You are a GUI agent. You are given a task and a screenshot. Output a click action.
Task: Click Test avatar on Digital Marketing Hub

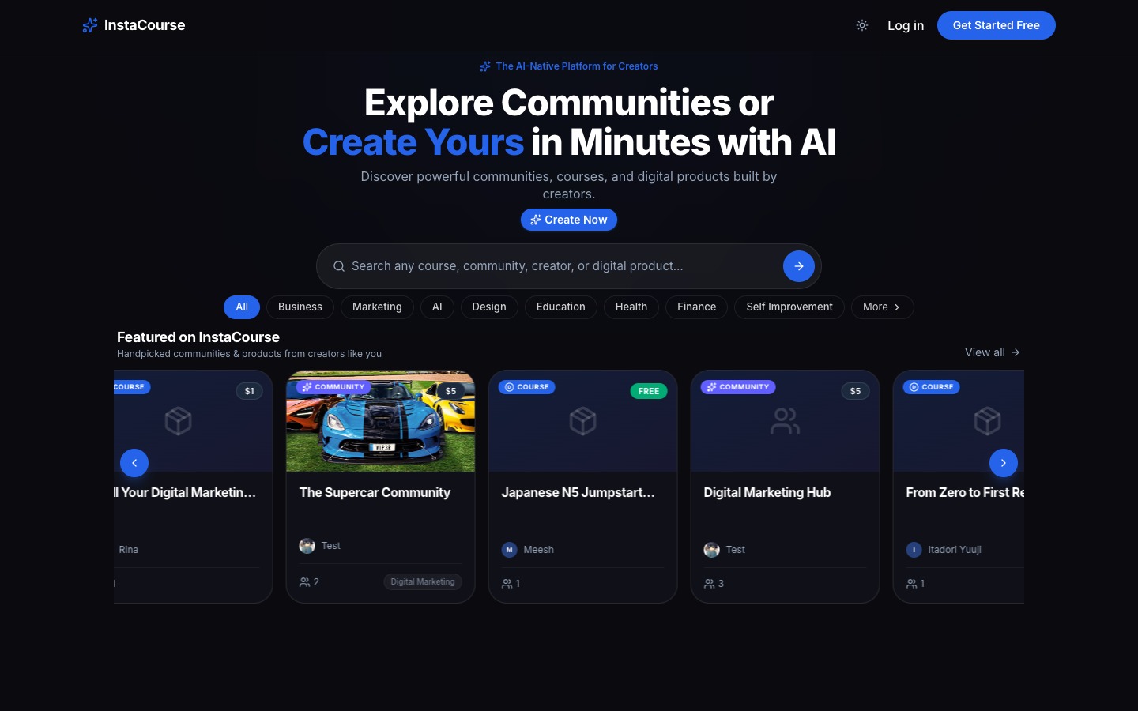click(712, 550)
